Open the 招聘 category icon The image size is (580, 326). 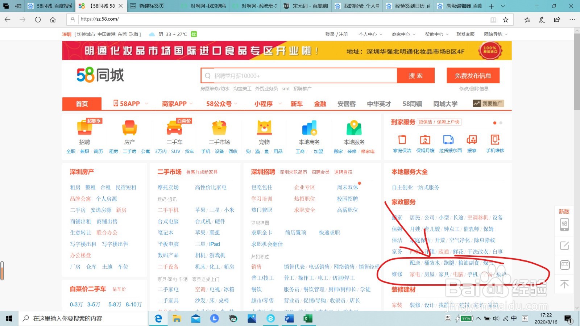click(84, 128)
